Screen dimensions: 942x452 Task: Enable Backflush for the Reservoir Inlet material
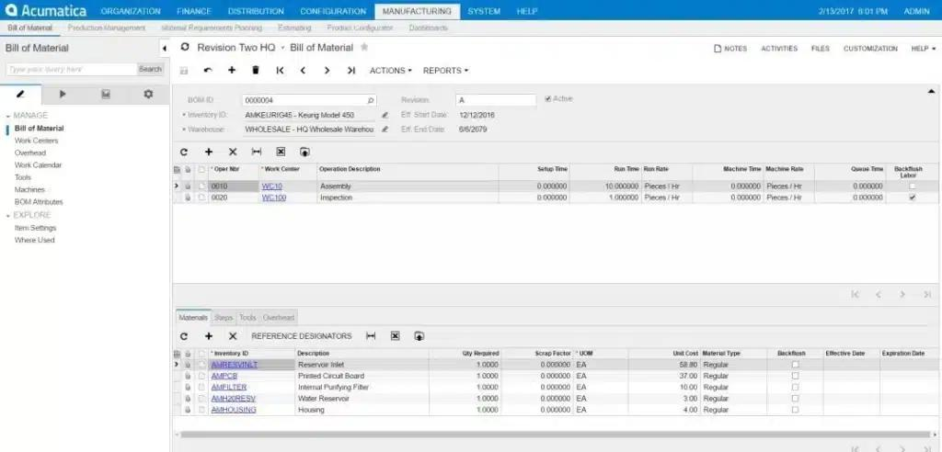[x=795, y=365]
